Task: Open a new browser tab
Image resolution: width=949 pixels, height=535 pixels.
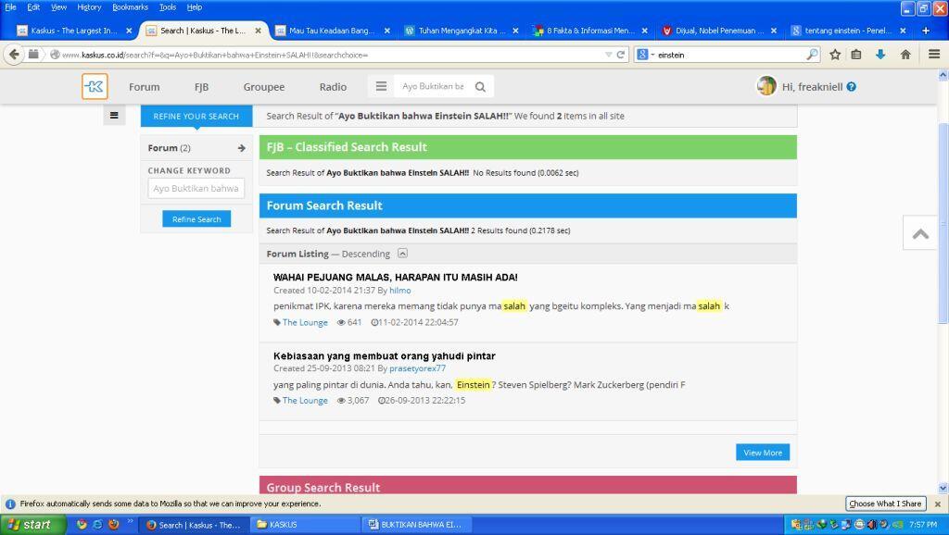Action: point(926,31)
